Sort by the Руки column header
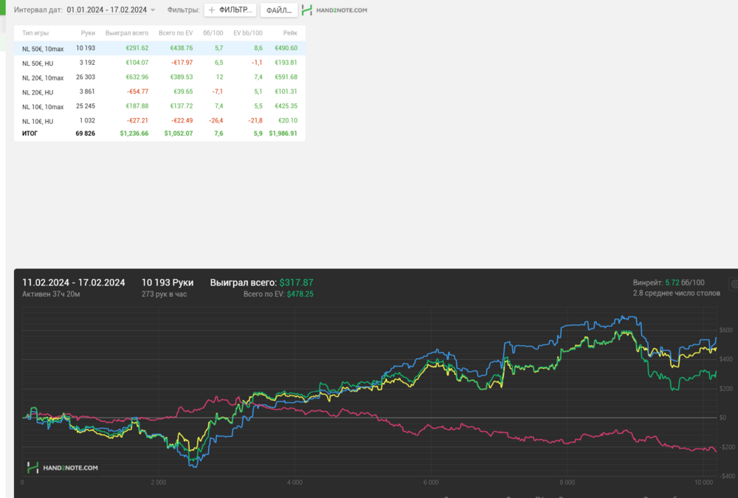Screen dimensions: 738x498 88,33
